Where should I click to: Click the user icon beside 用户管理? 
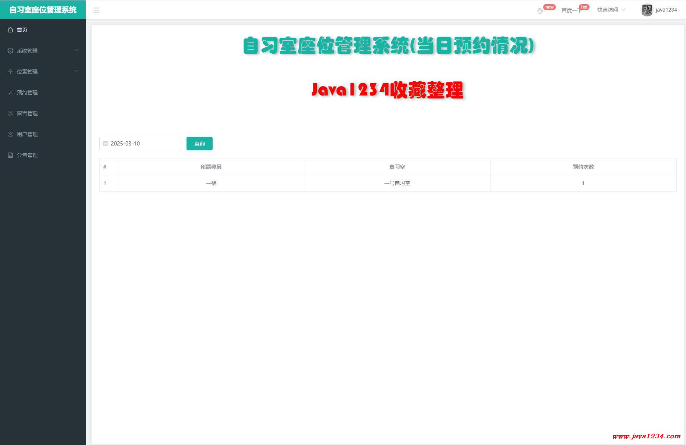(10, 134)
